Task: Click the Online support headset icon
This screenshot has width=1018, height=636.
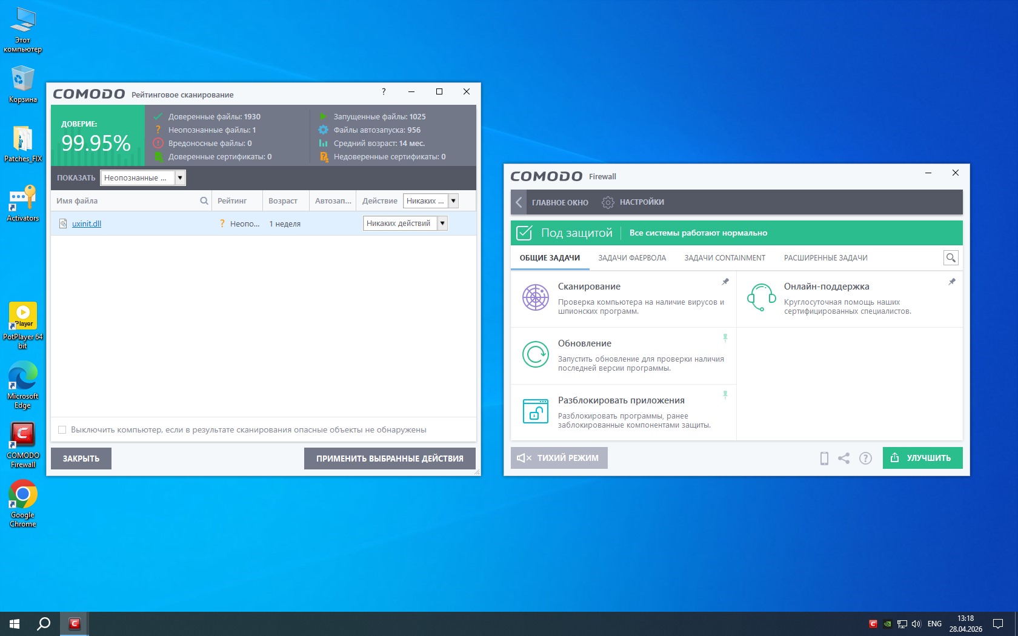Action: click(x=761, y=297)
